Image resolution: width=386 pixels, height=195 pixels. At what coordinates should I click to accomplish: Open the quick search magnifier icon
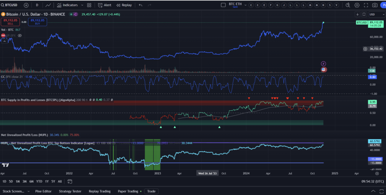click(x=347, y=5)
